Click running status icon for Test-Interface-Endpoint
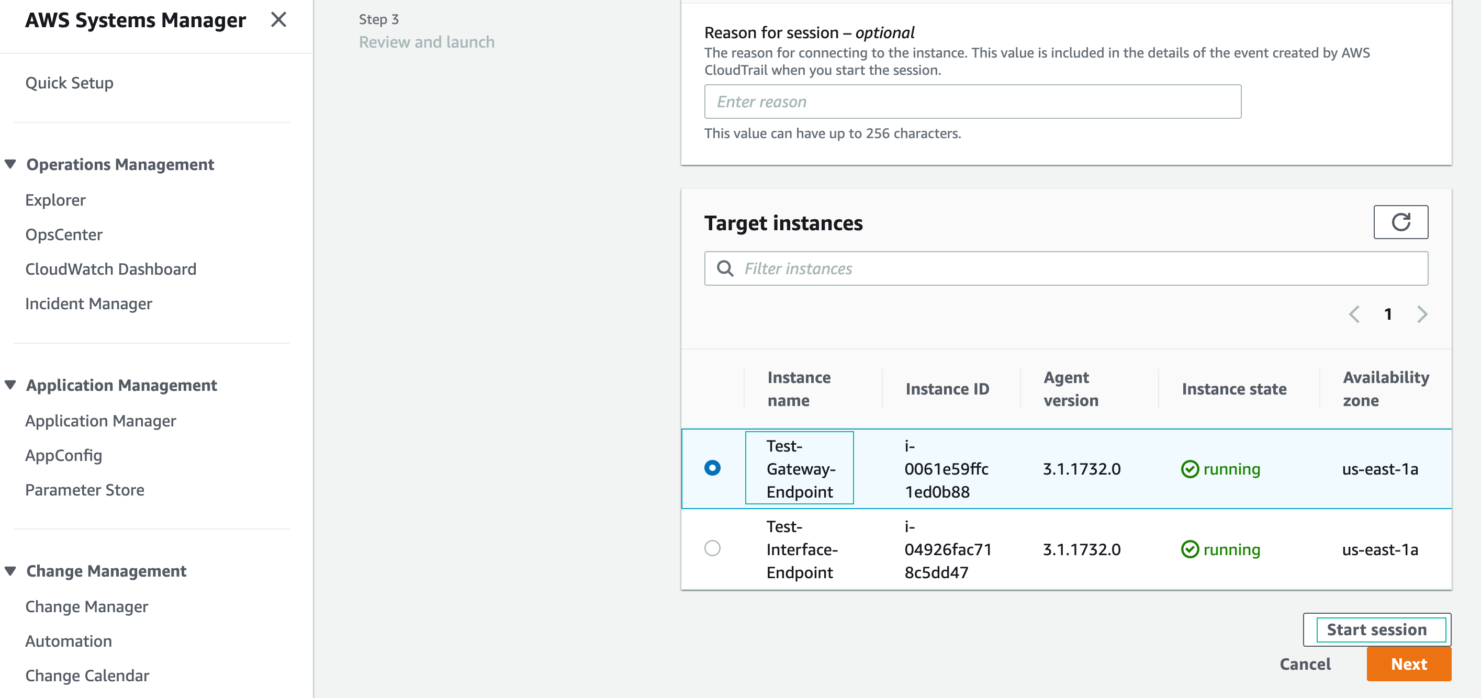The height and width of the screenshot is (698, 1481). point(1190,549)
